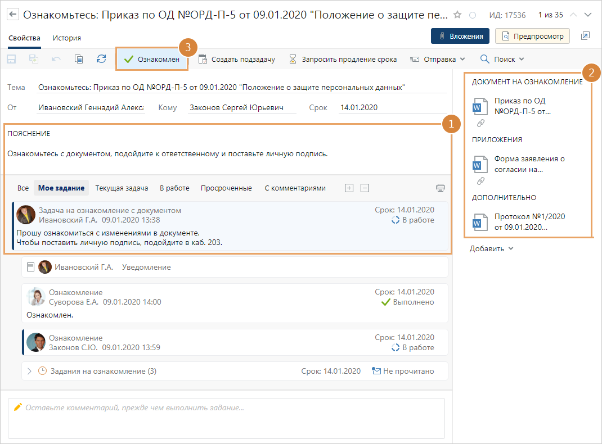The image size is (602, 444).
Task: Click the copy icon in toolbar
Action: pyautogui.click(x=79, y=59)
